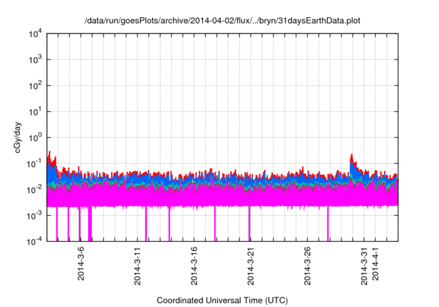Click the Coordinated Universal Time (UTC) label
This screenshot has width=439, height=307.
pyautogui.click(x=222, y=300)
